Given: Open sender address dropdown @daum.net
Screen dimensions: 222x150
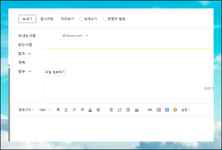Looking at the screenshot, I should [75, 36].
